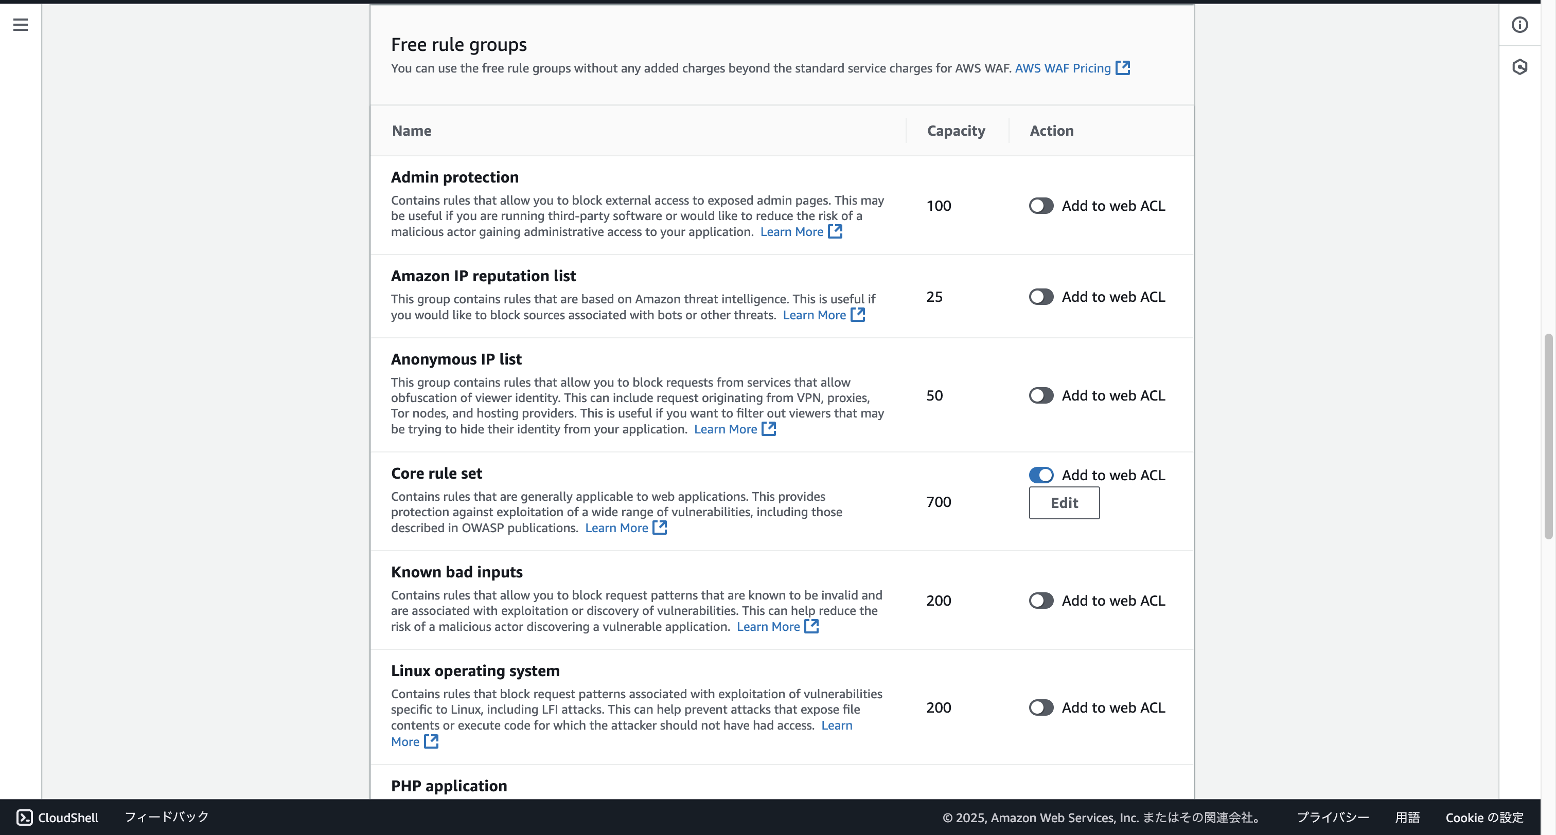Click external link icon beside AWS WAF Pricing
Screen dimensions: 1556x835
(1123, 68)
